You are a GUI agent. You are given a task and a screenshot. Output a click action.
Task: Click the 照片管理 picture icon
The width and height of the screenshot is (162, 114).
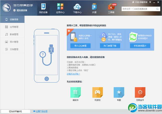click(6, 42)
